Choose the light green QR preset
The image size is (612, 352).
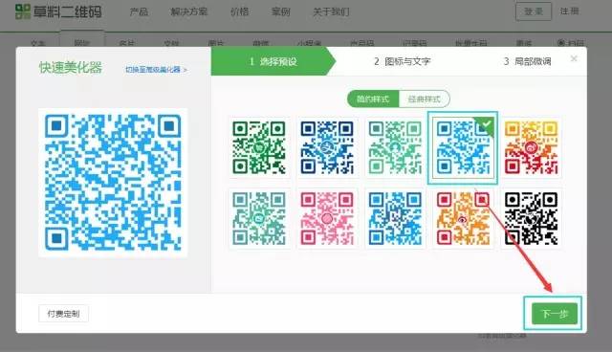(395, 147)
